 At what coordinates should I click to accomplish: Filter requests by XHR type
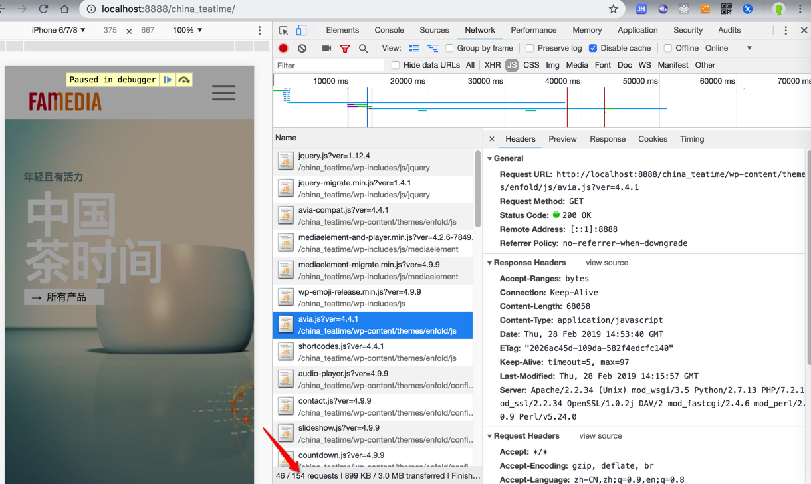[x=493, y=65]
